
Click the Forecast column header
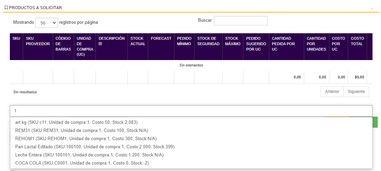pos(161,38)
